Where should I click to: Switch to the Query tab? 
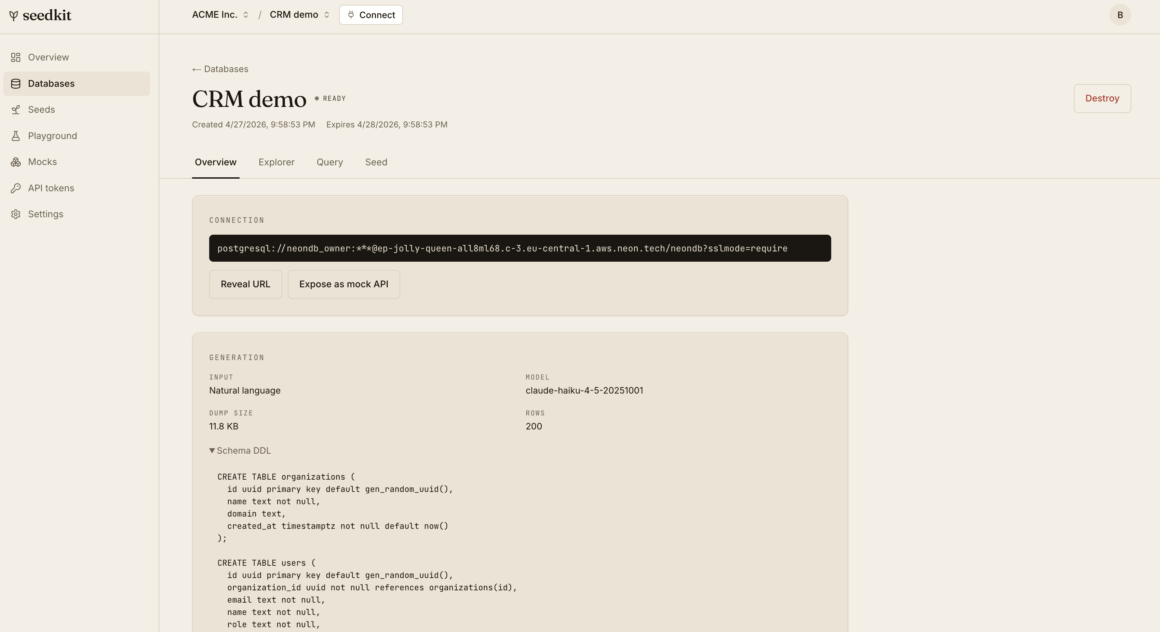click(329, 162)
